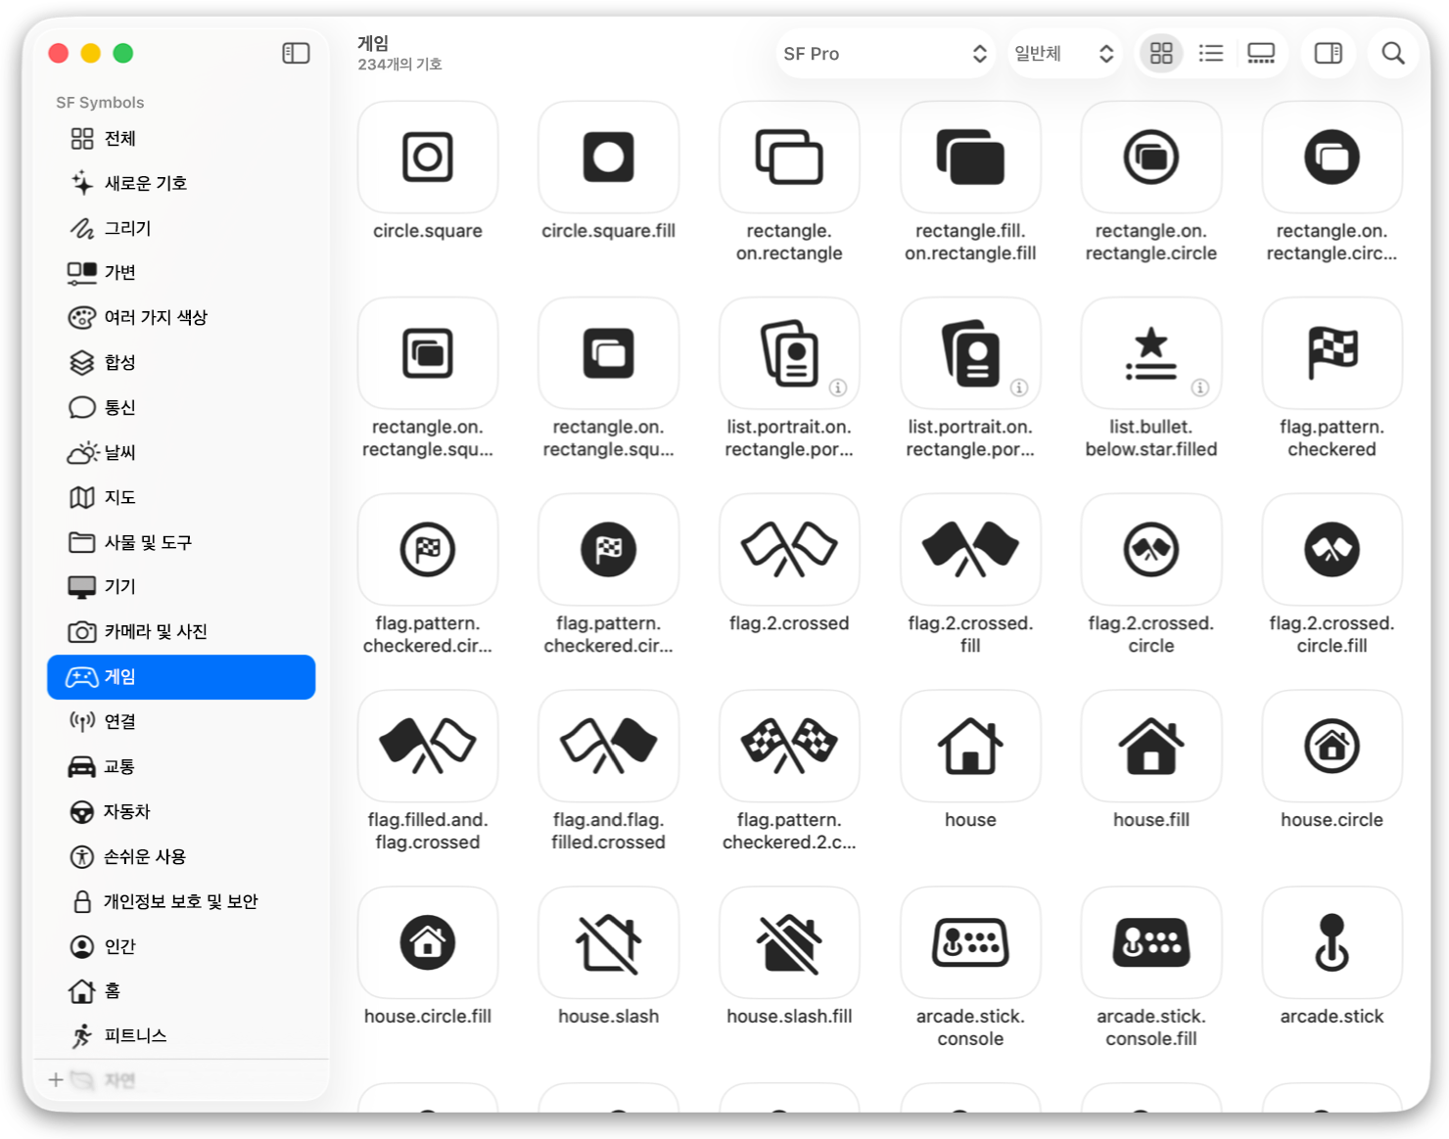Select arcade.stick.console symbol
Image resolution: width=1449 pixels, height=1139 pixels.
pos(970,943)
